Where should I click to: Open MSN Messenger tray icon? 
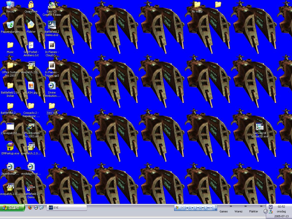click(271, 211)
